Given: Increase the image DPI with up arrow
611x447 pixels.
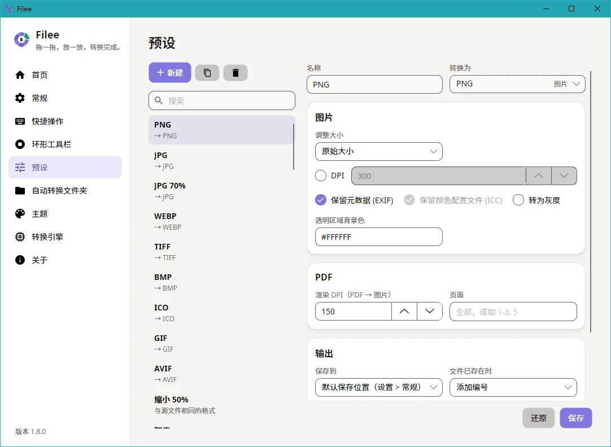Looking at the screenshot, I should coord(539,176).
